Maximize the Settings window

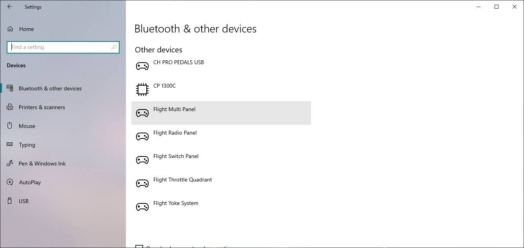point(497,7)
